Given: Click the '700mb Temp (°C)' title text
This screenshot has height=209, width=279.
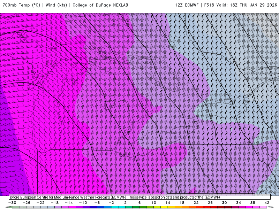Looking at the screenshot, I should click(x=21, y=5).
